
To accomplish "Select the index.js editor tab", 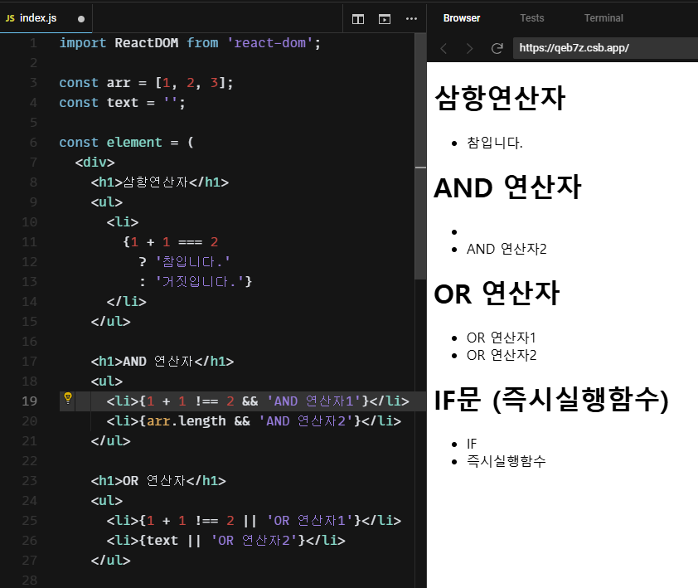I will [46, 18].
